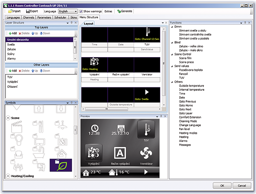Open the Extras menu

tap(108, 12)
